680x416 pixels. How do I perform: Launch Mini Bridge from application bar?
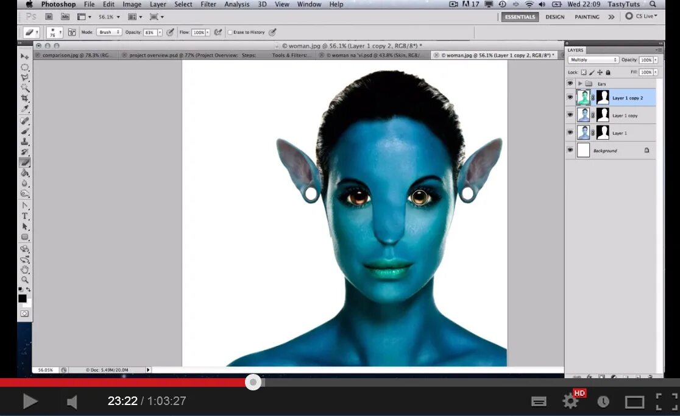tap(65, 16)
